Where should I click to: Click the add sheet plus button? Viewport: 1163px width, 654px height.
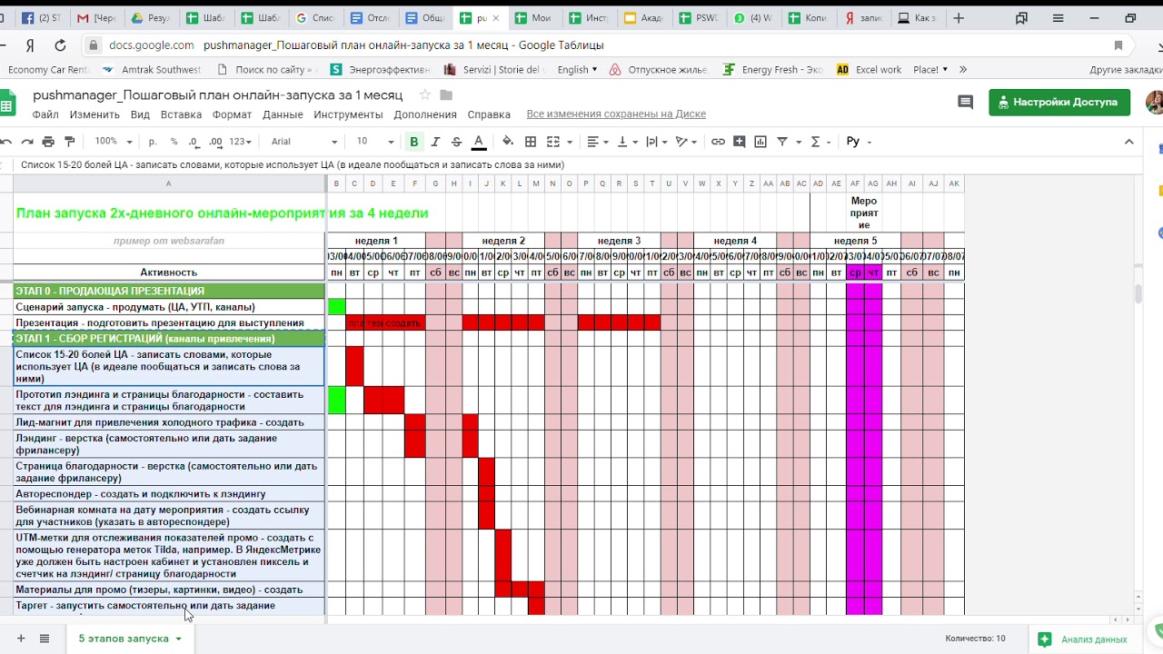click(21, 639)
